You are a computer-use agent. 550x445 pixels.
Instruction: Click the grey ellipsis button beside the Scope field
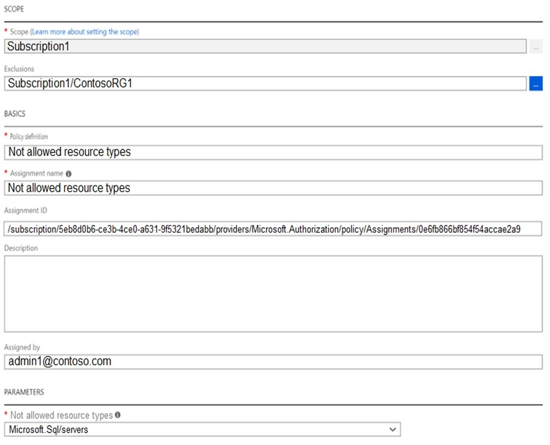(536, 47)
